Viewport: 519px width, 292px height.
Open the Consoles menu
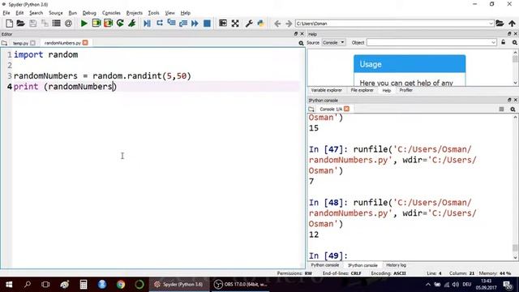(x=111, y=13)
